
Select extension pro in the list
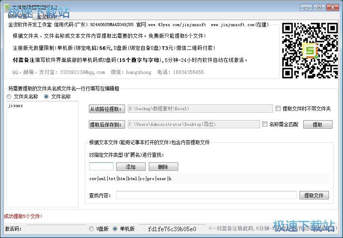[150, 179]
